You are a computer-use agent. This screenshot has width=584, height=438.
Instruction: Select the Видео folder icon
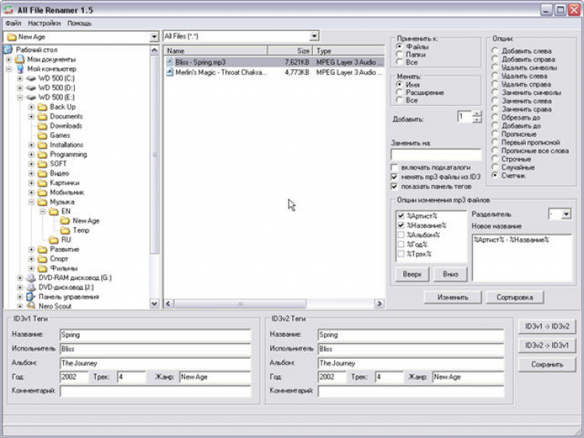[43, 173]
